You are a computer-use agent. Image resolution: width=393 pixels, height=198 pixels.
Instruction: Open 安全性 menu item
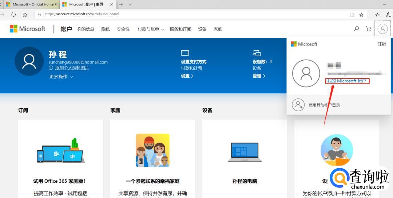[x=123, y=29]
